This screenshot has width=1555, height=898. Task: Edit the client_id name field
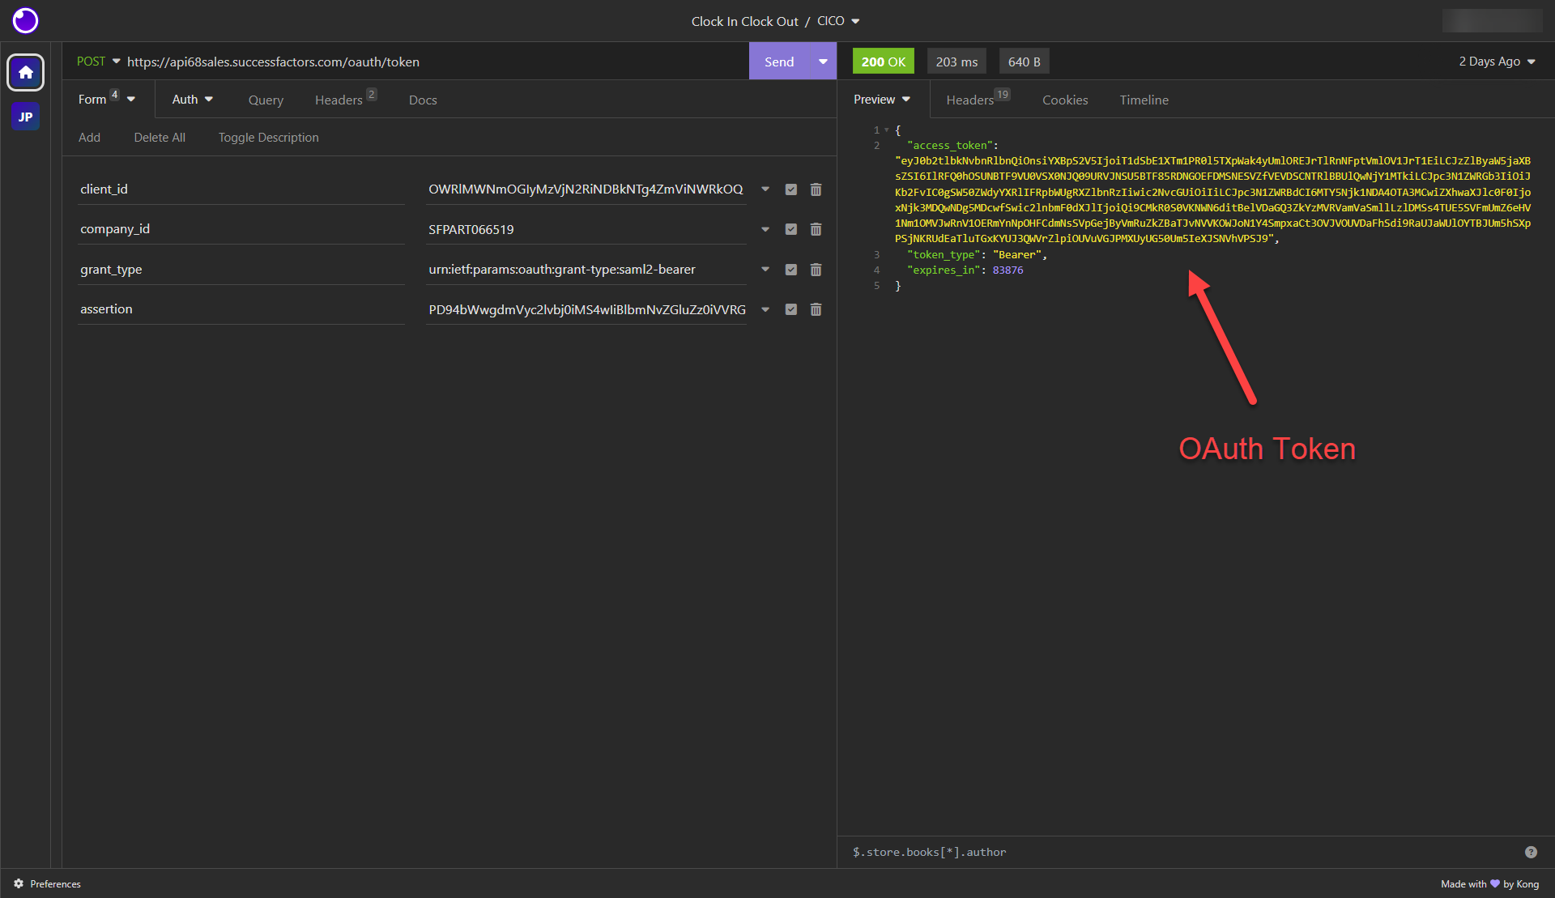(x=241, y=189)
